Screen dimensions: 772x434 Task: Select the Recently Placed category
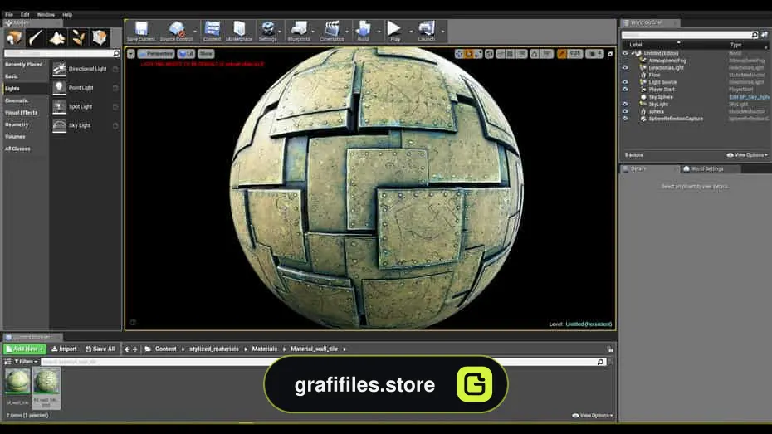[23, 65]
